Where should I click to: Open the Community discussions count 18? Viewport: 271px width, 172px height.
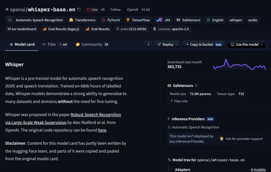tap(106, 44)
